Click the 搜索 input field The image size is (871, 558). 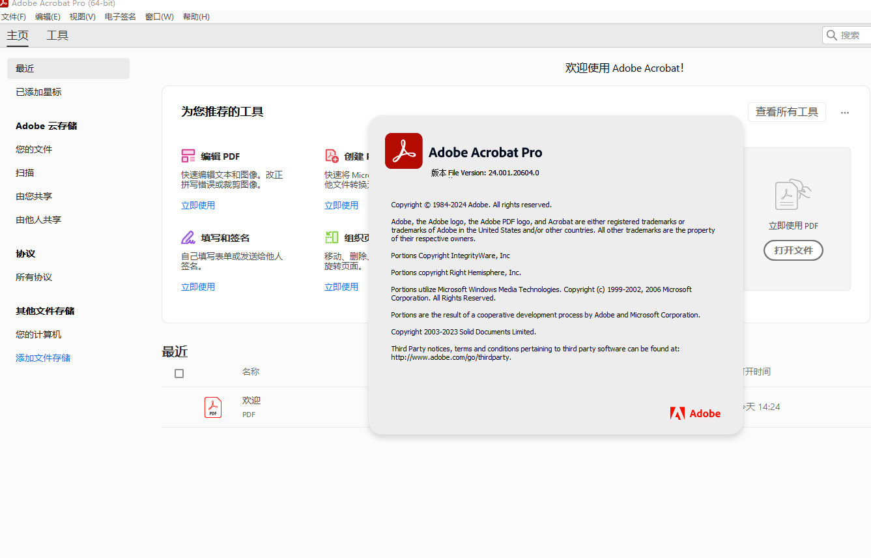[847, 35]
